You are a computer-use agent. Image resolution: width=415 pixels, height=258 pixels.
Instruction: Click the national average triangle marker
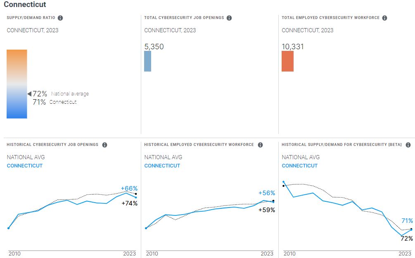29,94
